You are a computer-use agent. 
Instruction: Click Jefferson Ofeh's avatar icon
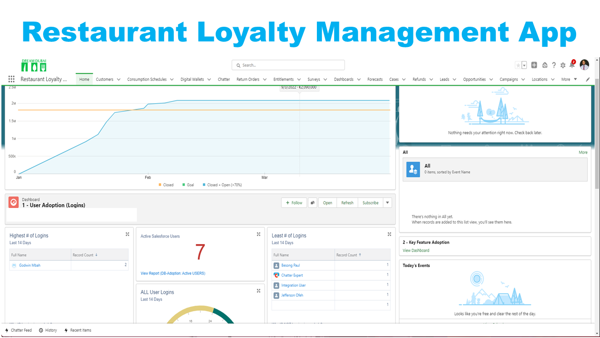(277, 295)
